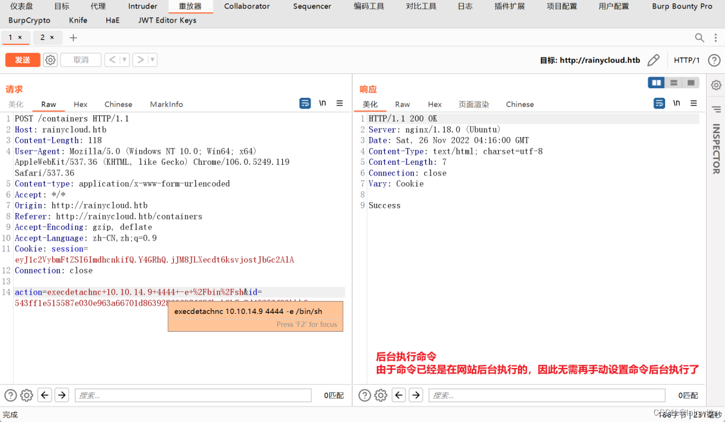725x422 pixels.
Task: Switch to combined tabbed layout view
Action: (691, 82)
